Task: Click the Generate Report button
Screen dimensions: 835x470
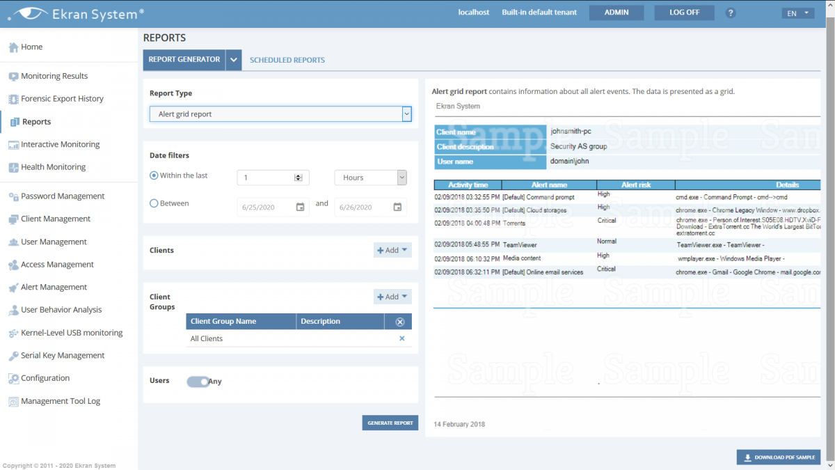Action: [x=390, y=423]
